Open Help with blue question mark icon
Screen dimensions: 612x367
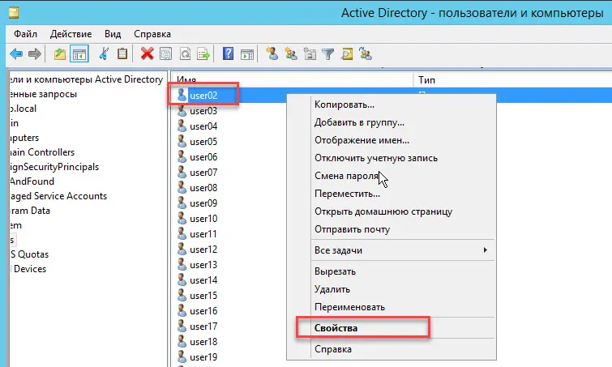pos(228,53)
